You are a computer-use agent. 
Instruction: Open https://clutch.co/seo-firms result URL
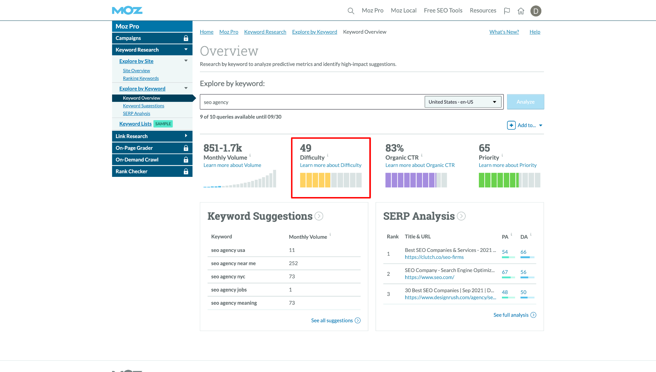[x=434, y=257]
